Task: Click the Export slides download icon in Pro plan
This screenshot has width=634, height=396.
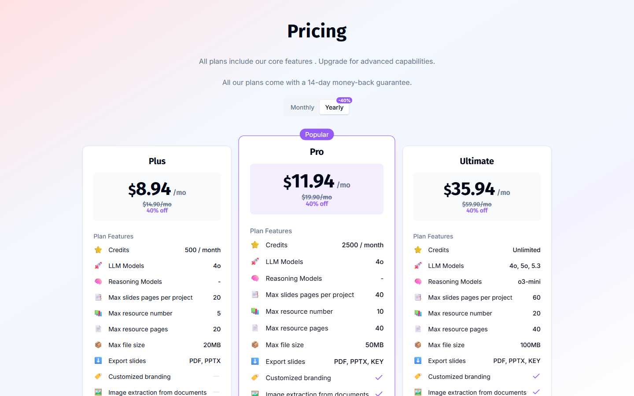Action: click(x=255, y=362)
